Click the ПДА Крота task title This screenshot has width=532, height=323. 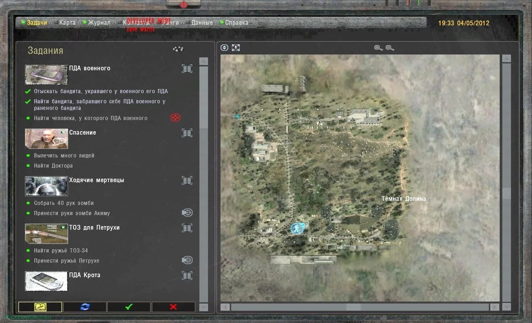click(x=85, y=275)
